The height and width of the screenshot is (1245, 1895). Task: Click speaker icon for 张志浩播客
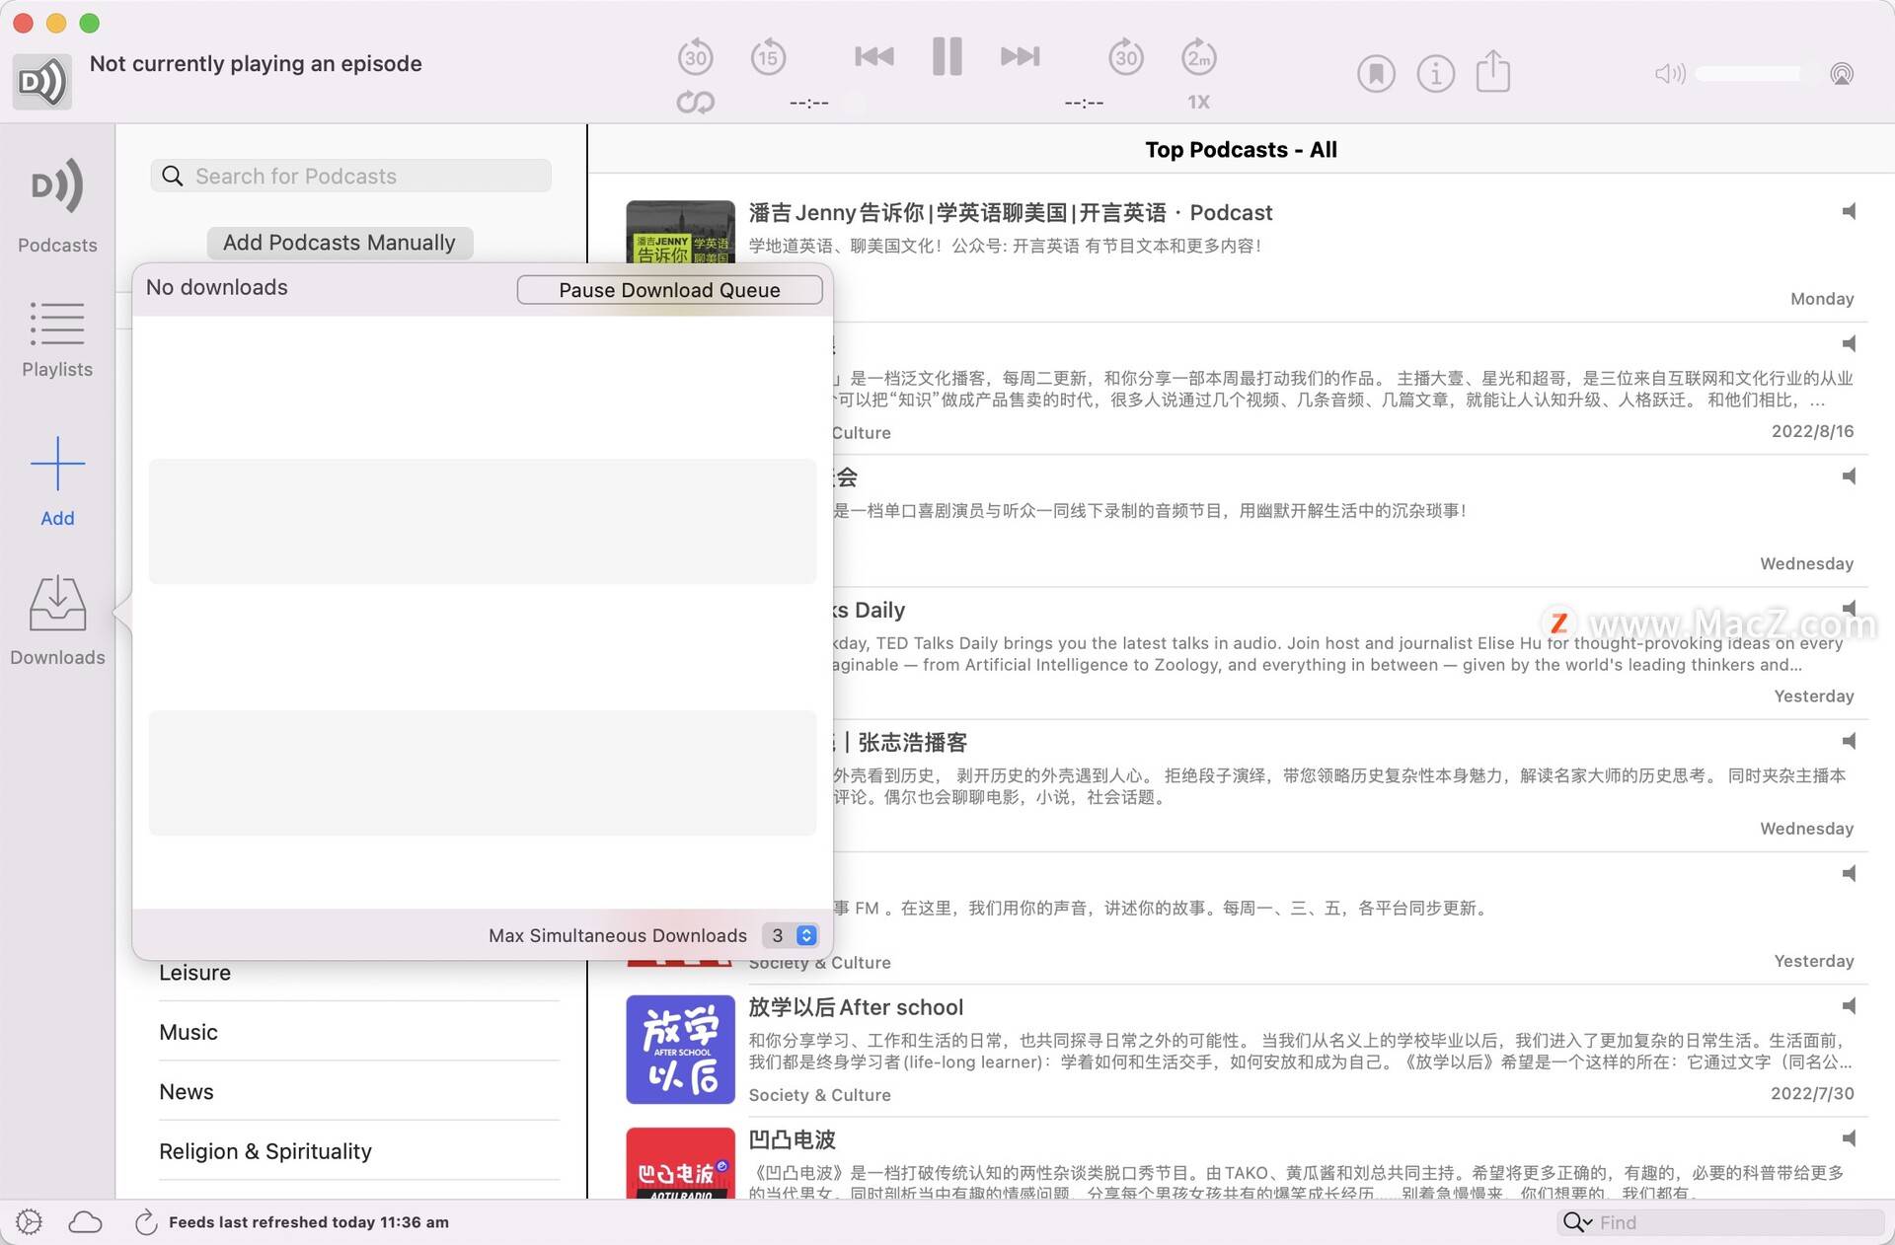tap(1849, 741)
